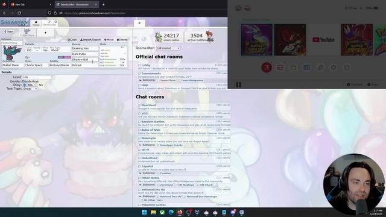386x217 pixels.
Task: Open Nintendo Switch Online icon
Action: coord(267,68)
